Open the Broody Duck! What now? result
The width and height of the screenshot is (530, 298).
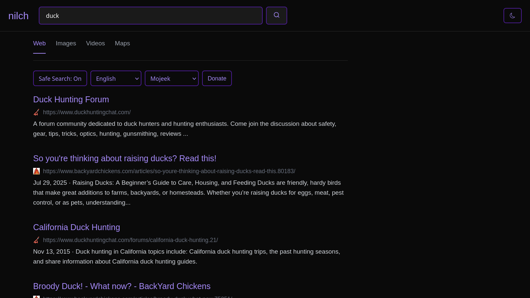(122, 286)
